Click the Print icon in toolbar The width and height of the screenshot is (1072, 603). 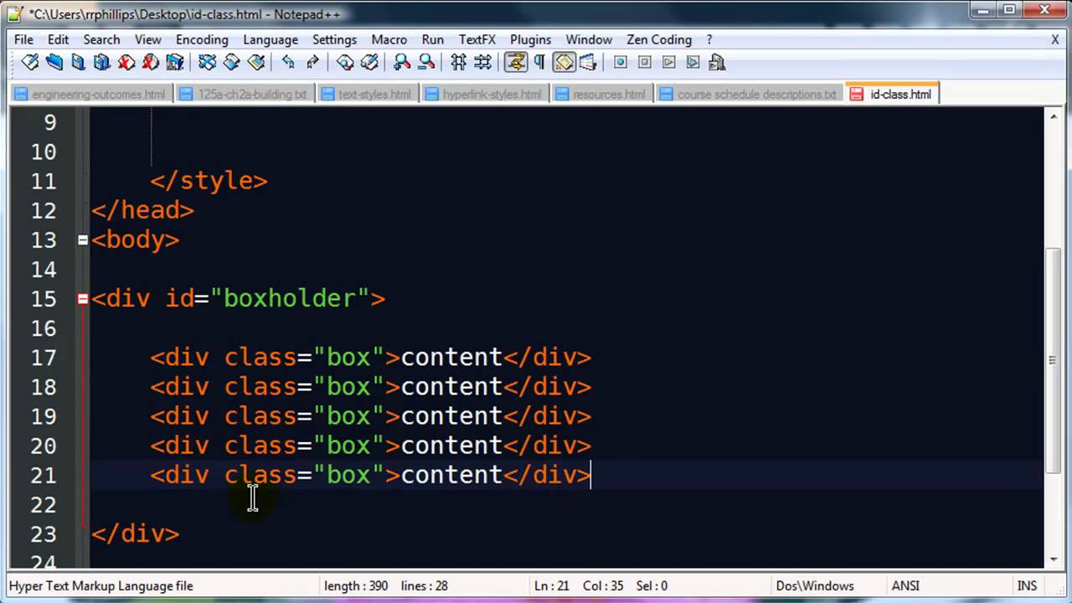[x=174, y=62]
